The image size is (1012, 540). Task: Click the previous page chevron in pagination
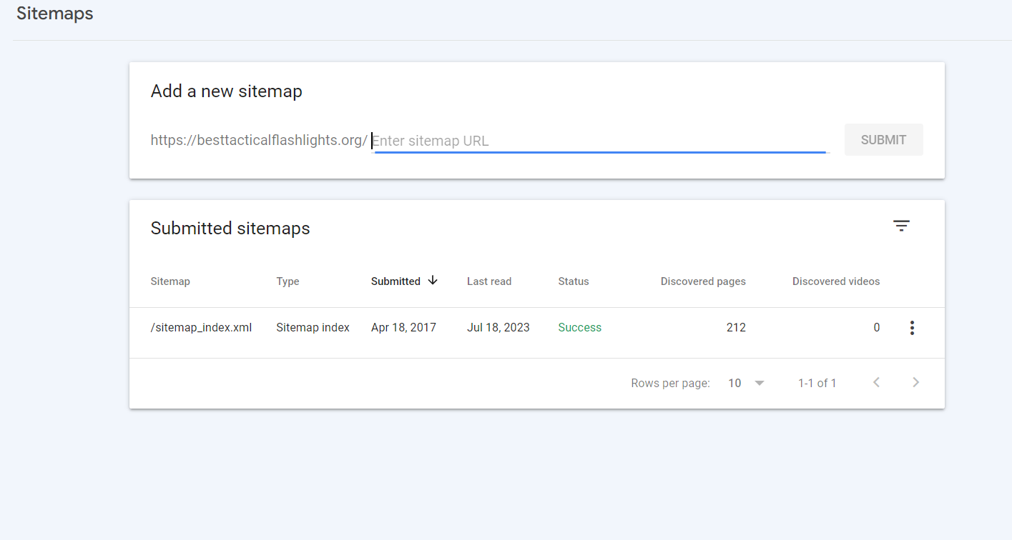pyautogui.click(x=876, y=382)
